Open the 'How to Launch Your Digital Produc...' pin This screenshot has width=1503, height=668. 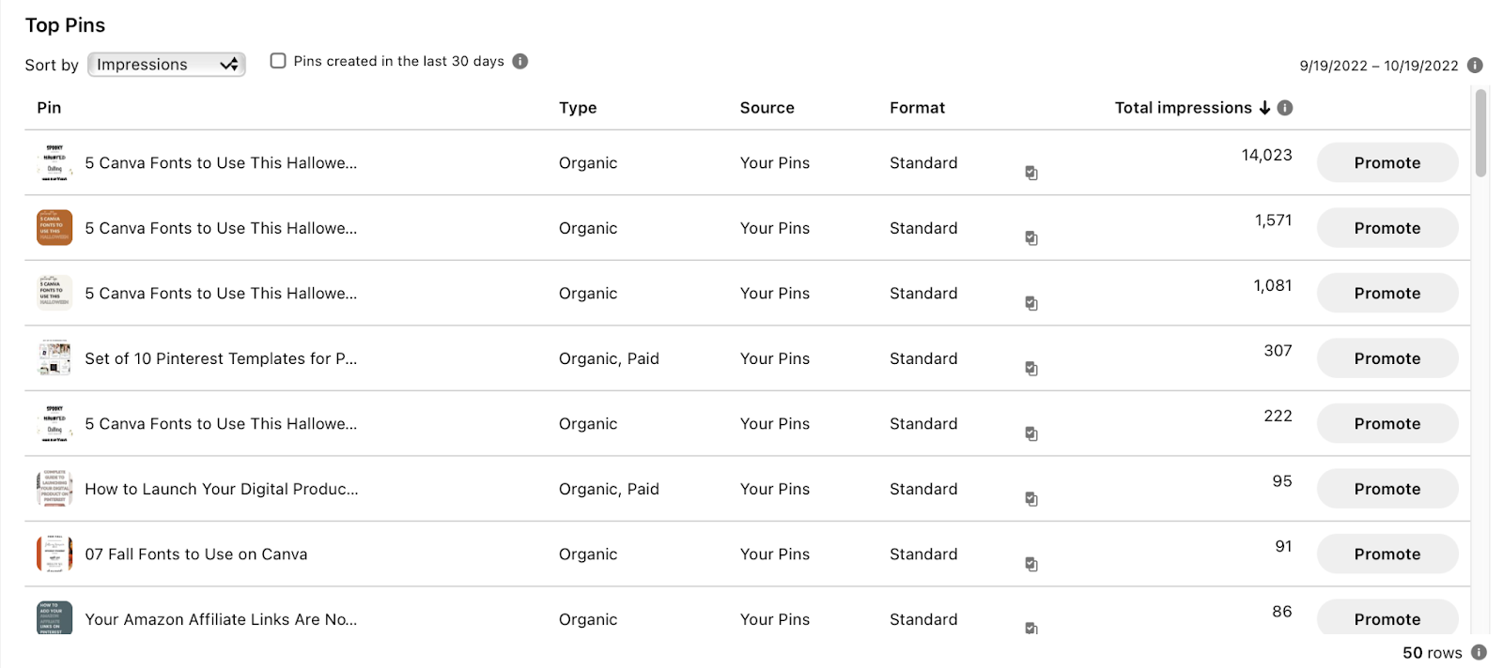[x=222, y=489]
